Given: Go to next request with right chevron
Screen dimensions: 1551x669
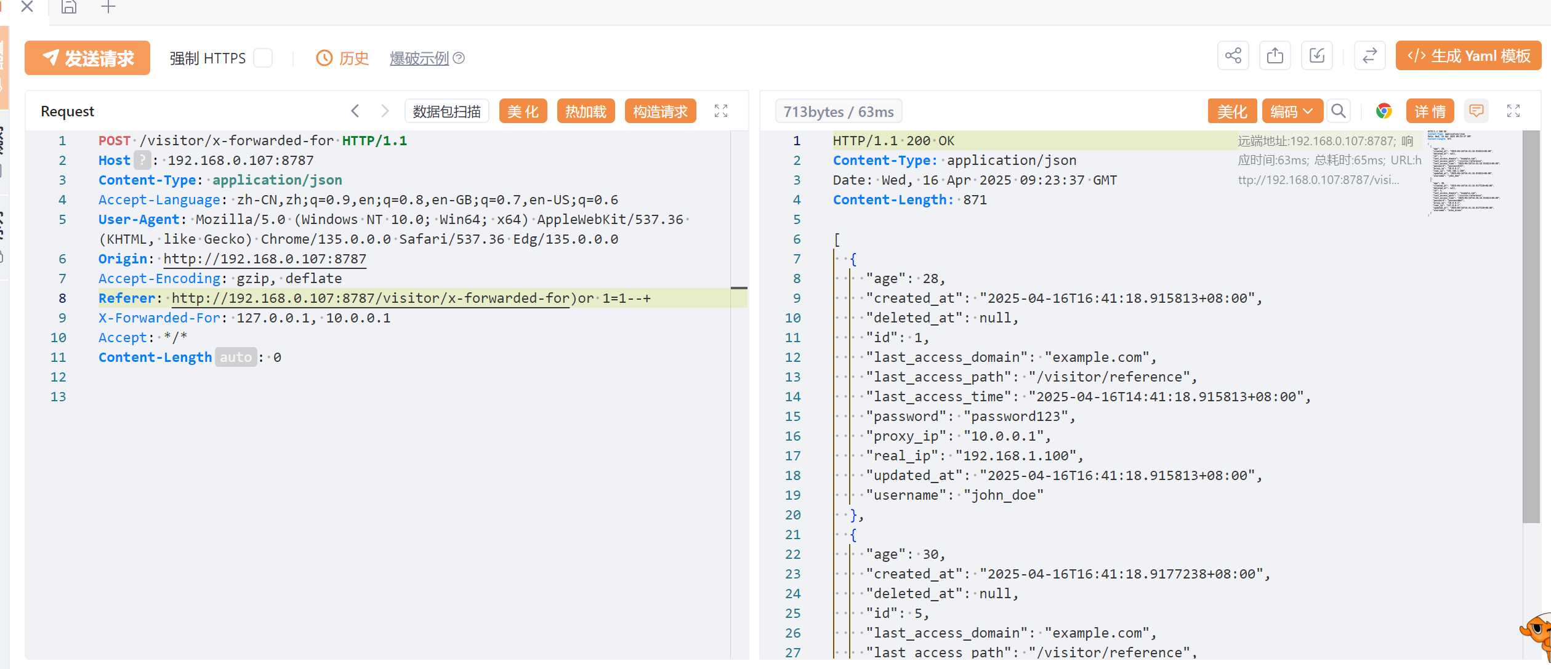Looking at the screenshot, I should 385,111.
